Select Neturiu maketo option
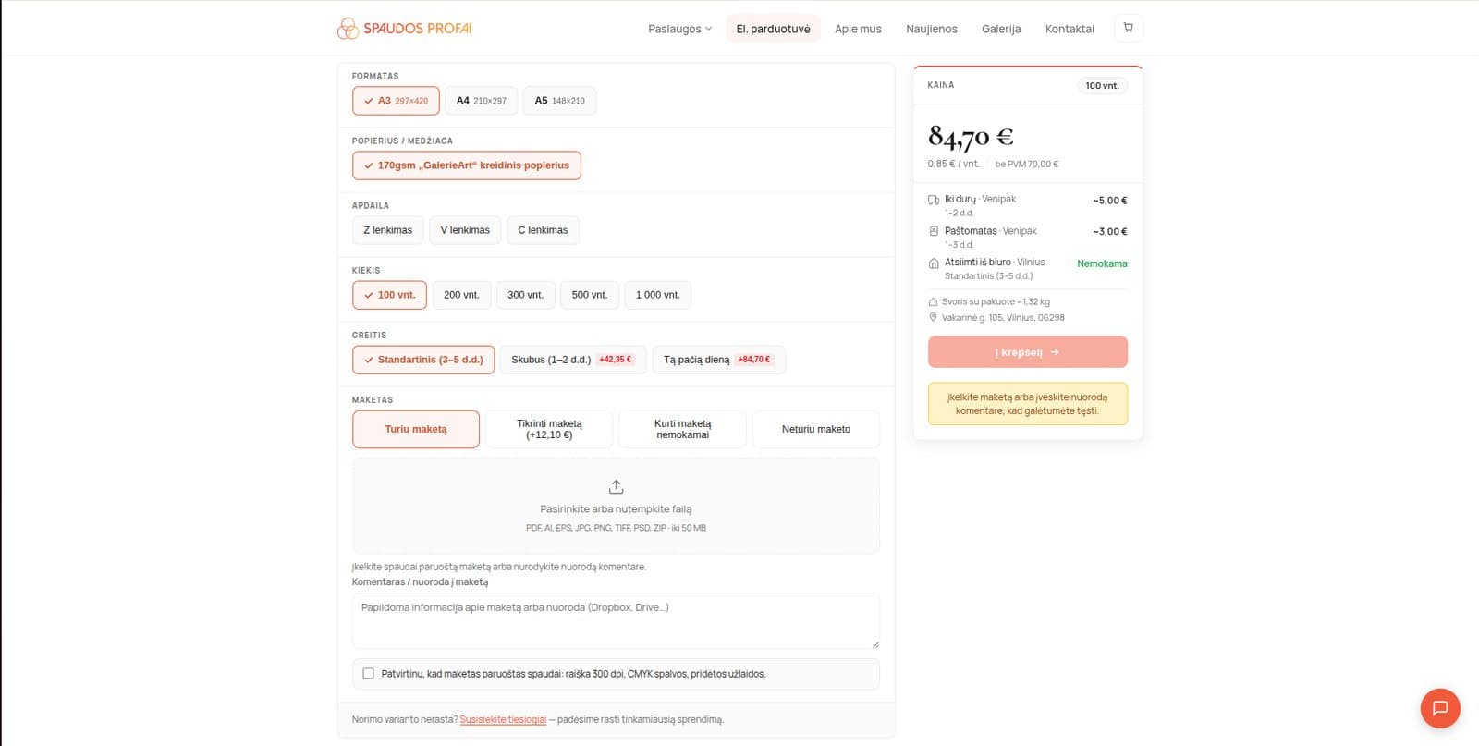This screenshot has width=1479, height=746. 815,429
